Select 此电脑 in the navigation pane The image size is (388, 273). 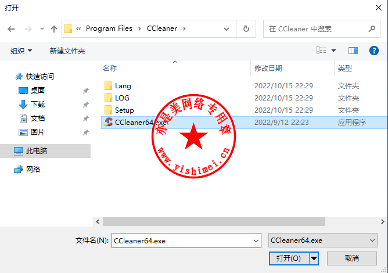click(37, 151)
